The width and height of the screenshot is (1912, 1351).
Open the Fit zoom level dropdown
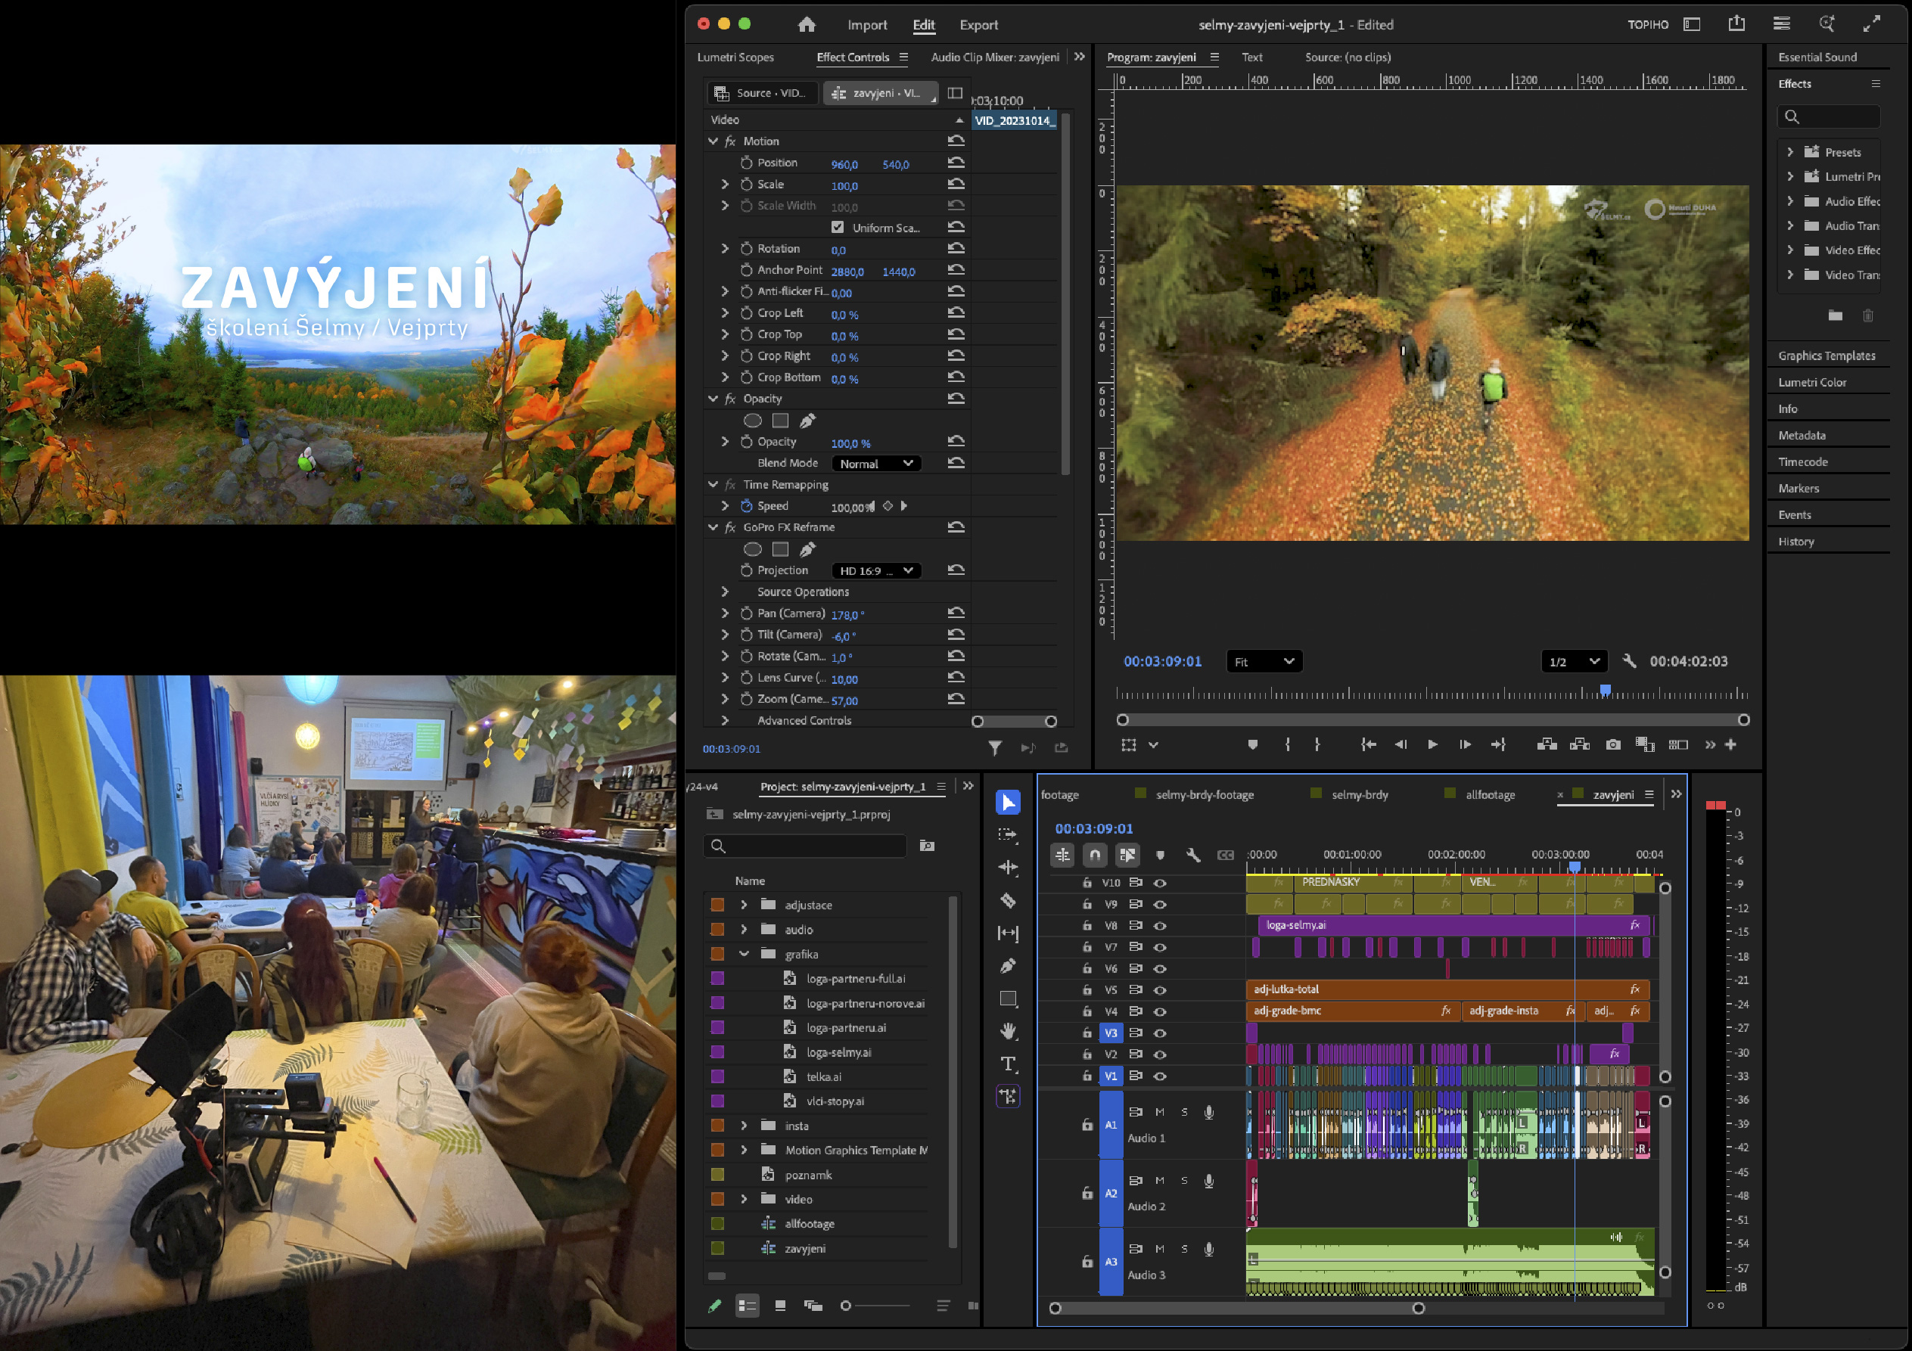[x=1264, y=662]
